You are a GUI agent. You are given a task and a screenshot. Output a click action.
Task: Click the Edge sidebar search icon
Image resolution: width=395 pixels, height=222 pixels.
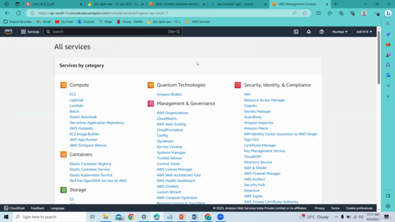(x=388, y=23)
